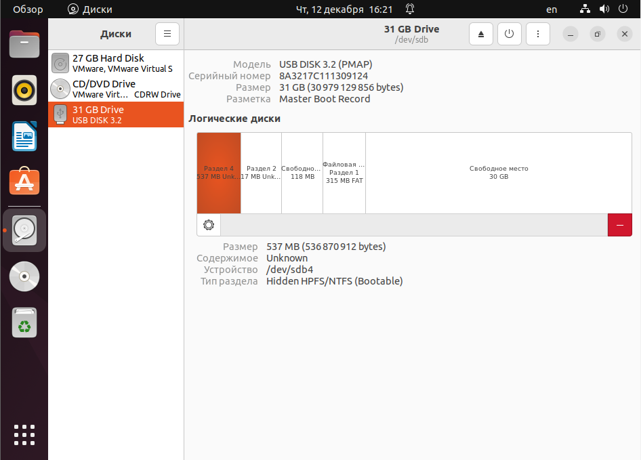The height and width of the screenshot is (460, 641).
Task: Open the Files manager from dock
Action: tap(24, 45)
